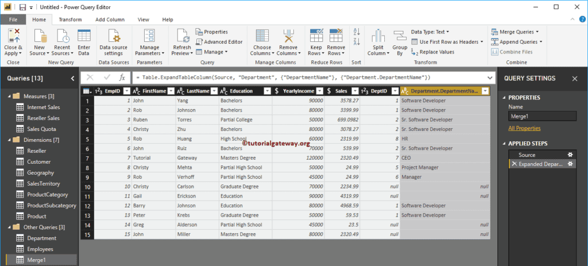
Task: Open the Append Queries dropdown
Action: pyautogui.click(x=517, y=41)
